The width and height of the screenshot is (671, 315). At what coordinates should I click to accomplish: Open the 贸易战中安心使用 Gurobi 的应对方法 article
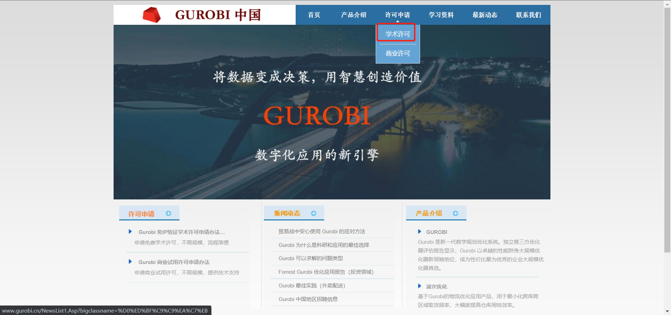(x=322, y=231)
